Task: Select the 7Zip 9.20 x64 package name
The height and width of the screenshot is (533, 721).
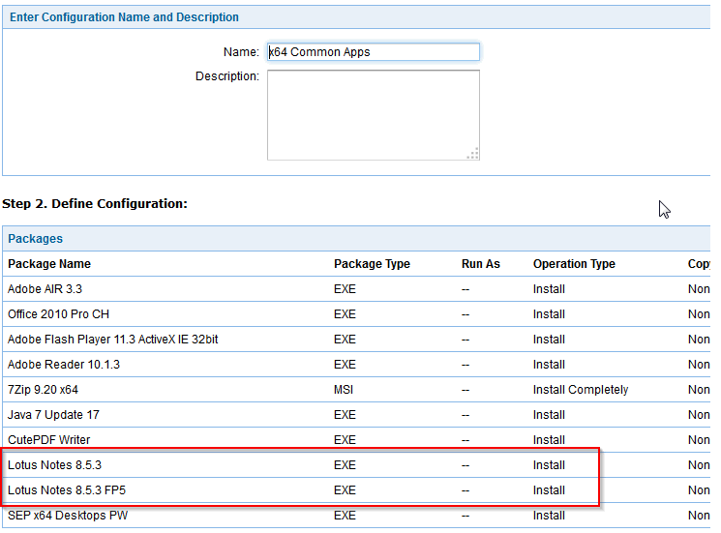Action: [x=43, y=390]
